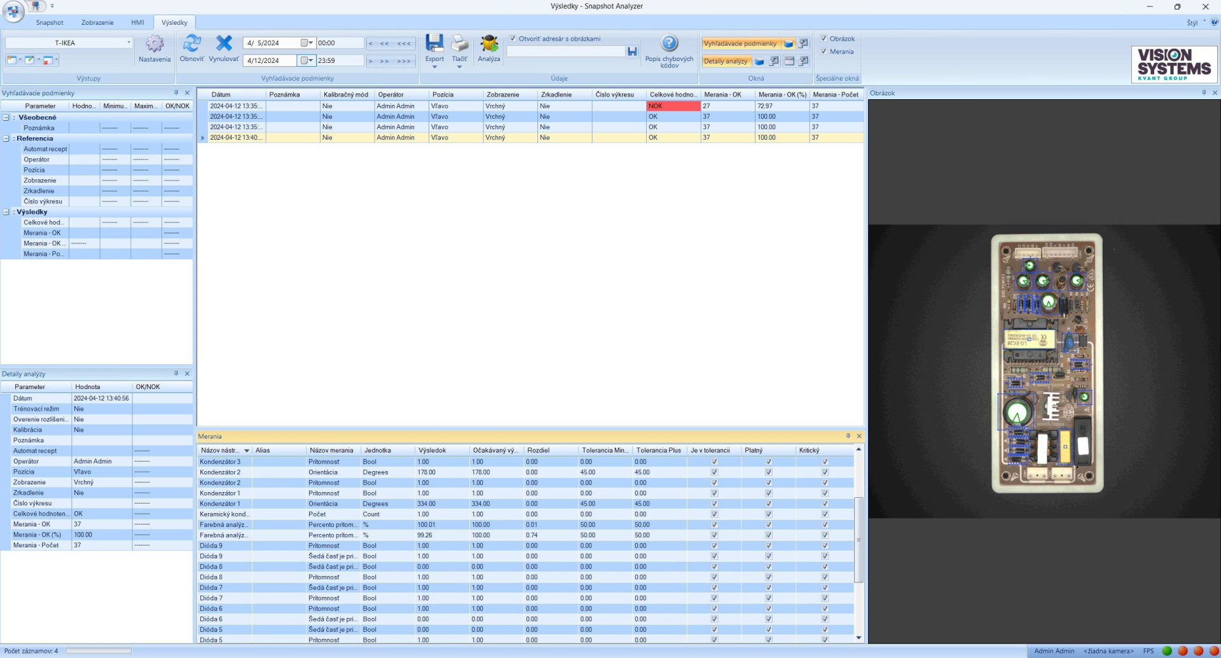Click the Tlačiť printer icon

point(459,44)
